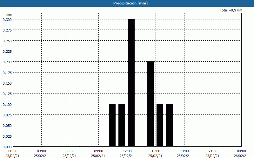Image resolution: width=254 pixels, height=159 pixels.
Task: Select the 0,025 y-axis value
Action: [7, 136]
